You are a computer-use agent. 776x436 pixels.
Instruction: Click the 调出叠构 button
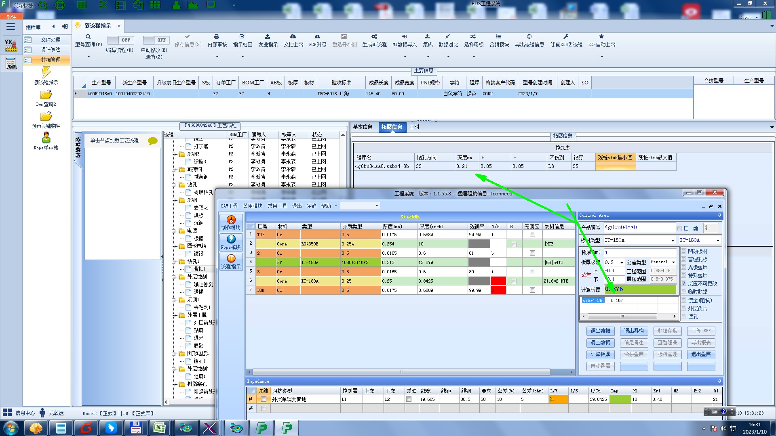(x=634, y=331)
